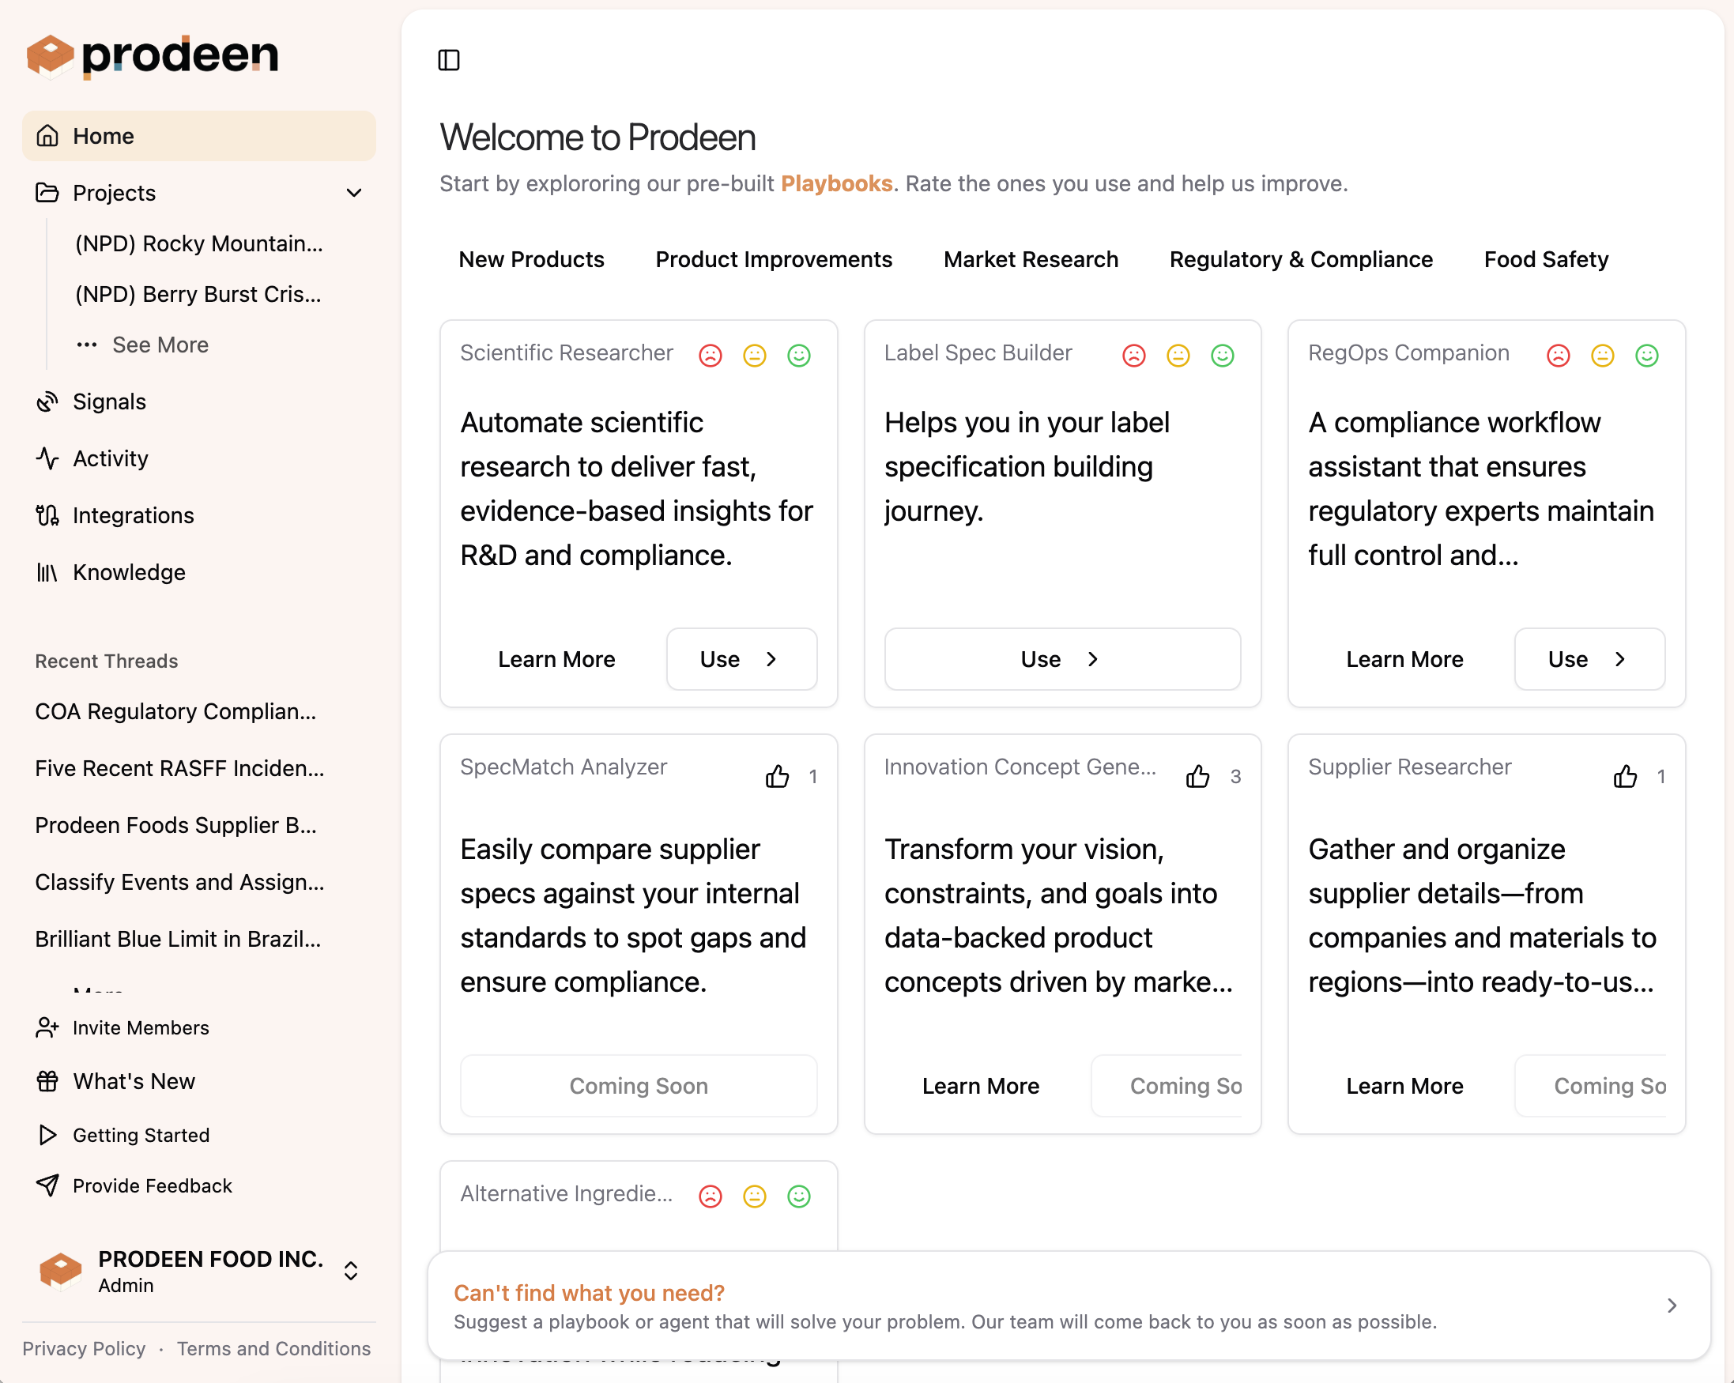The width and height of the screenshot is (1734, 1383).
Task: Open the Activity section
Action: [x=110, y=458]
